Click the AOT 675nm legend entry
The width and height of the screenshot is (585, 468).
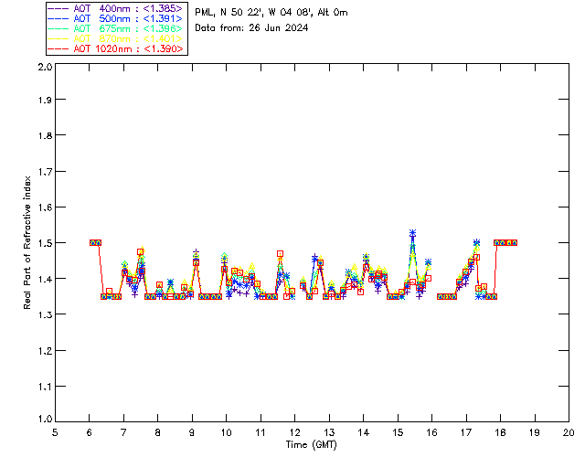pos(116,28)
